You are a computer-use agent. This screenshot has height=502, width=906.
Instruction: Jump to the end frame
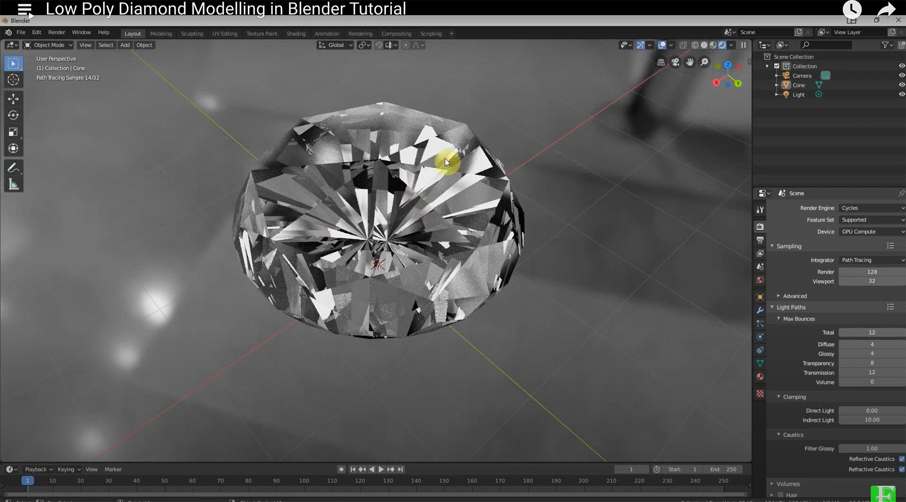click(x=400, y=469)
